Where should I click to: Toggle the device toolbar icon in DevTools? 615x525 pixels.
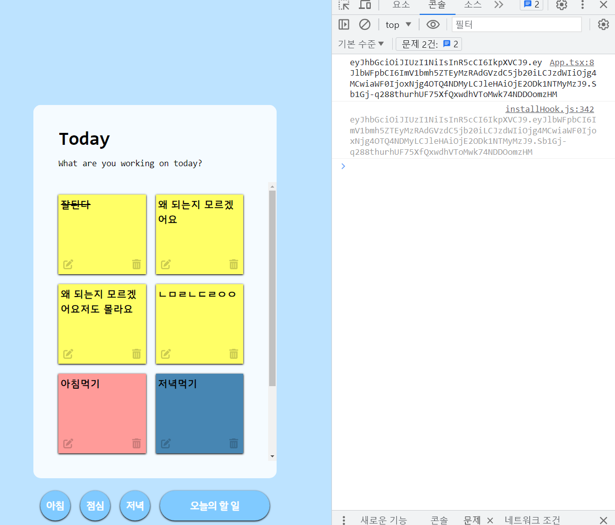click(365, 5)
